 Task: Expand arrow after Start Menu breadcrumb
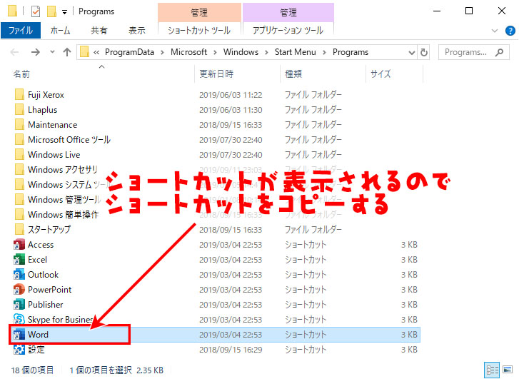click(x=324, y=52)
